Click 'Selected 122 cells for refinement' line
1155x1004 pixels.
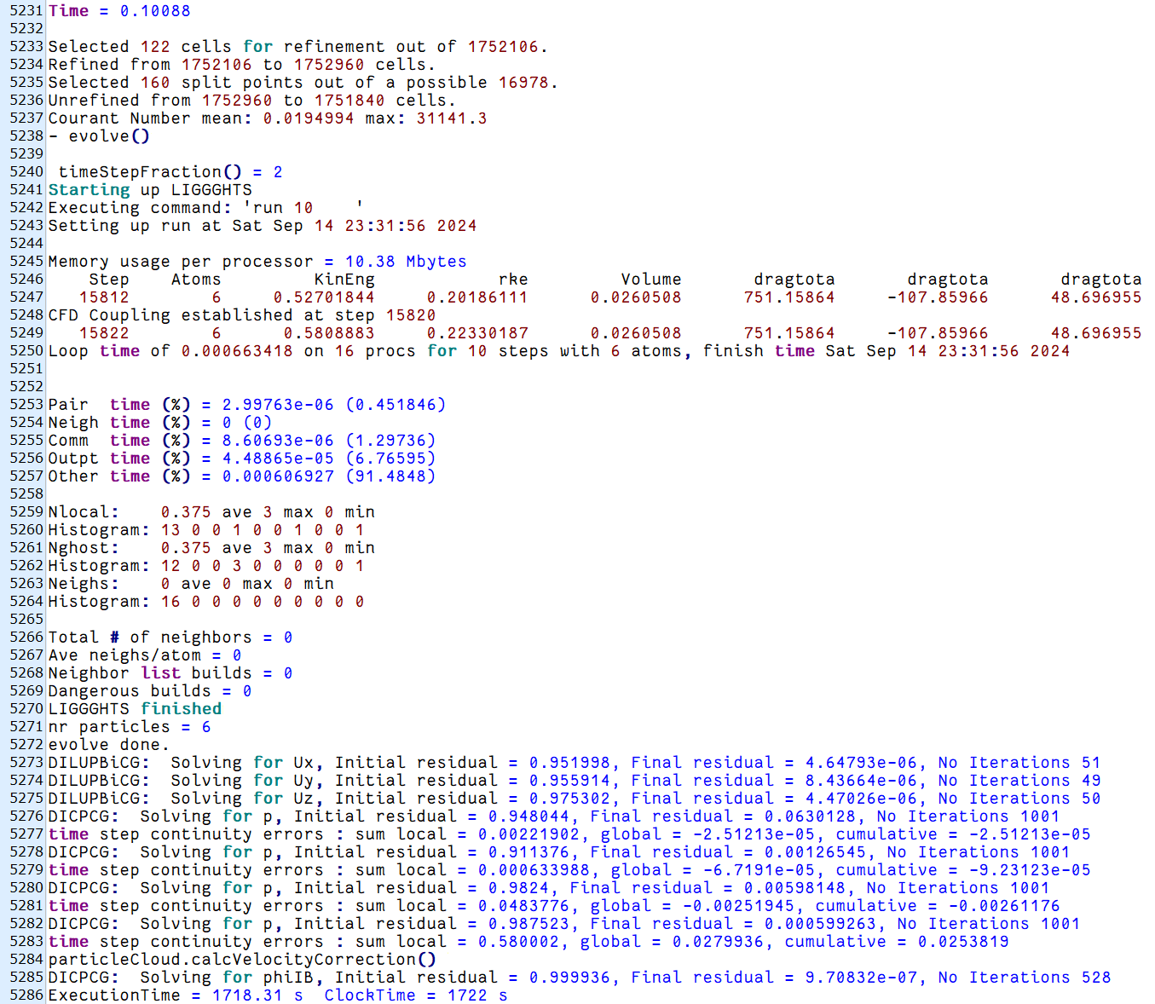(x=297, y=47)
